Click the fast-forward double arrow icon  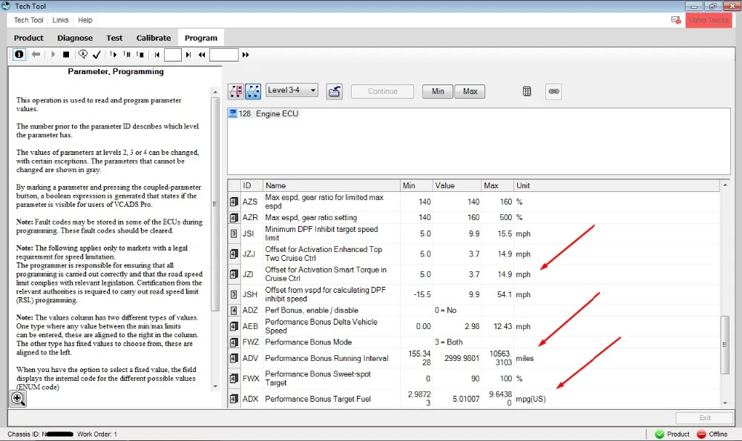pos(246,54)
